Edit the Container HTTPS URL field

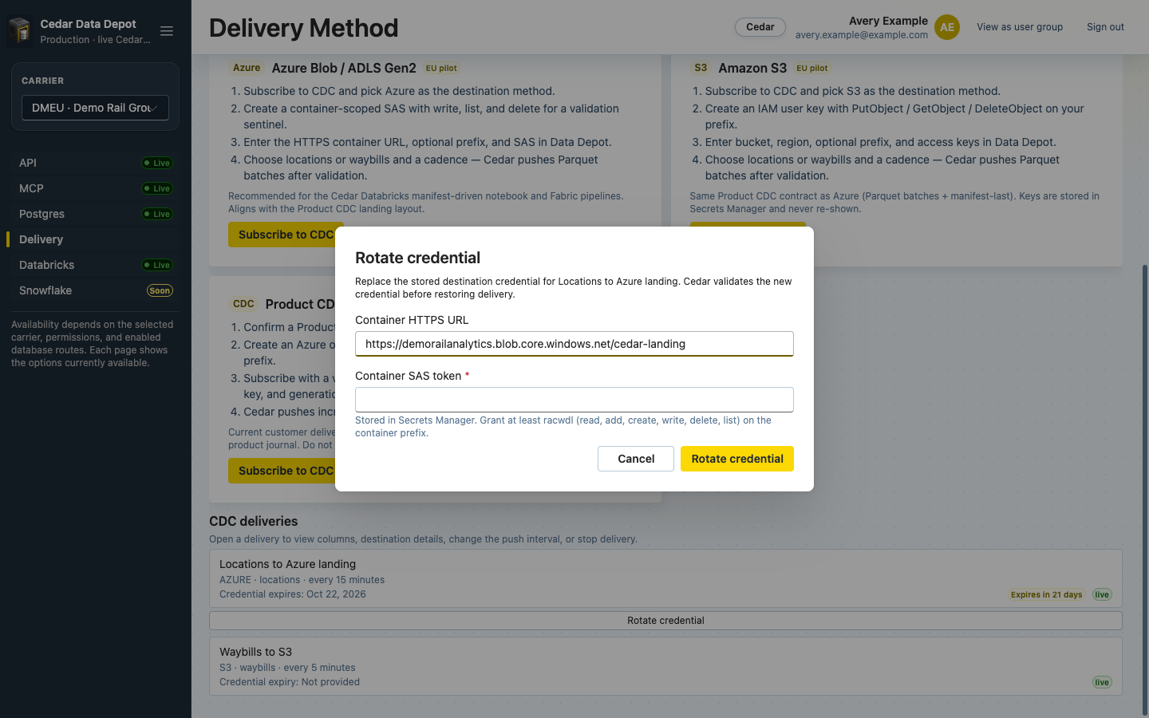(574, 344)
